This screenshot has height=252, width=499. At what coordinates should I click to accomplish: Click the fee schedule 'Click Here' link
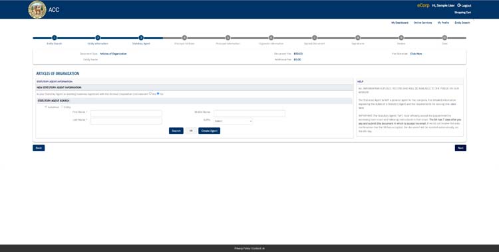[x=416, y=54]
